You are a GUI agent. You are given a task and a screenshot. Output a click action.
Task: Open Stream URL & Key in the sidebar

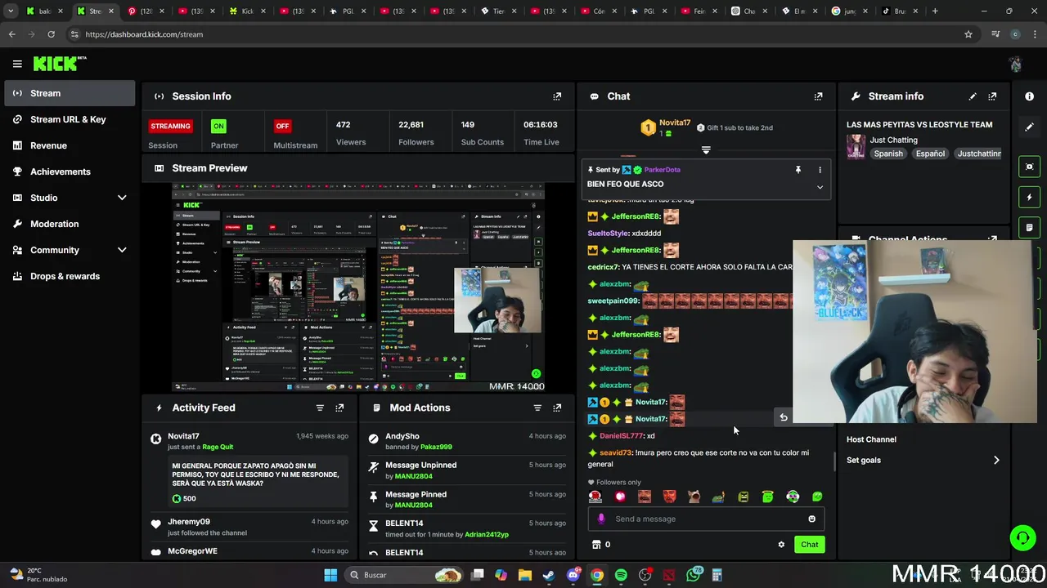(x=70, y=119)
